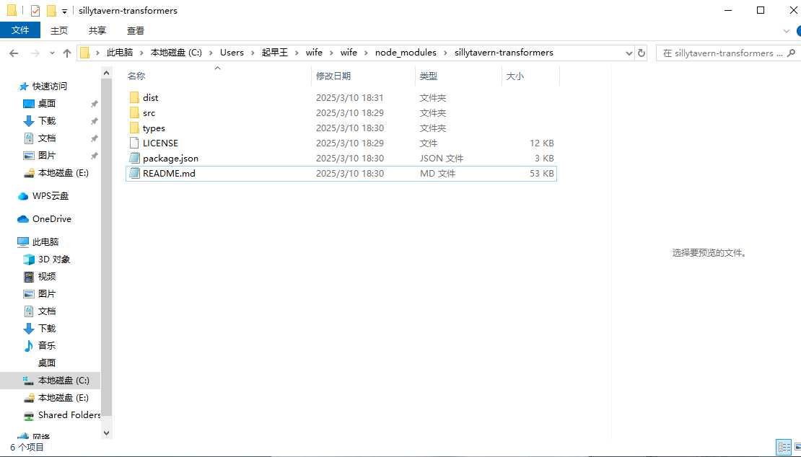
Task: Go back with the left arrow
Action: pos(14,53)
